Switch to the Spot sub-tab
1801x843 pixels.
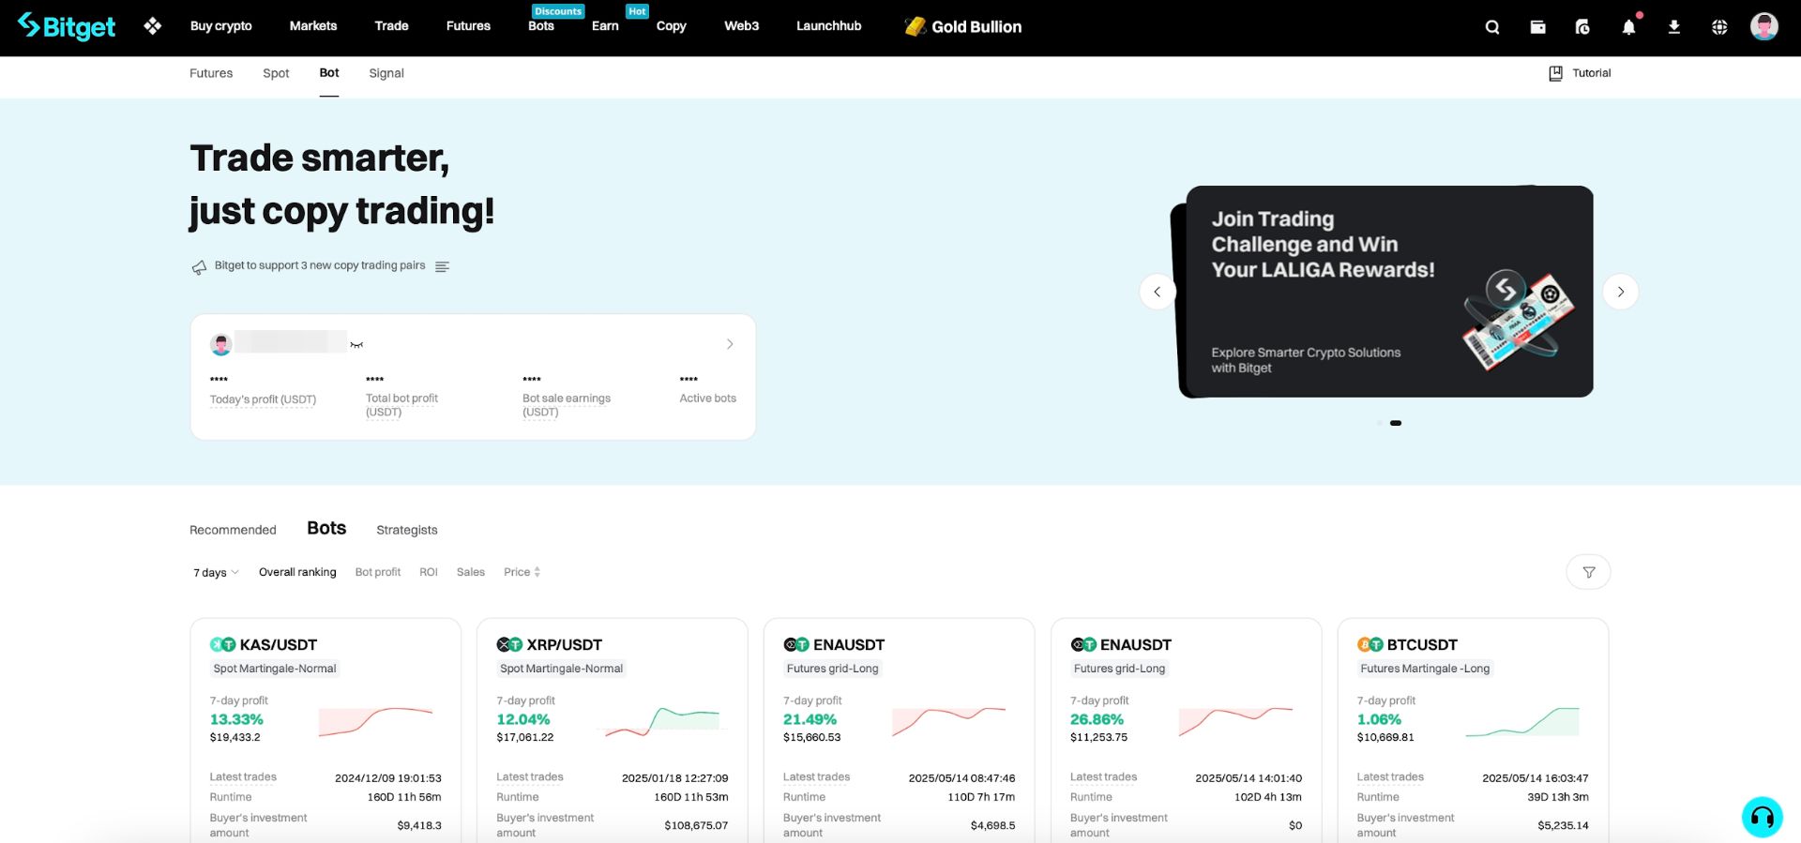pyautogui.click(x=276, y=73)
